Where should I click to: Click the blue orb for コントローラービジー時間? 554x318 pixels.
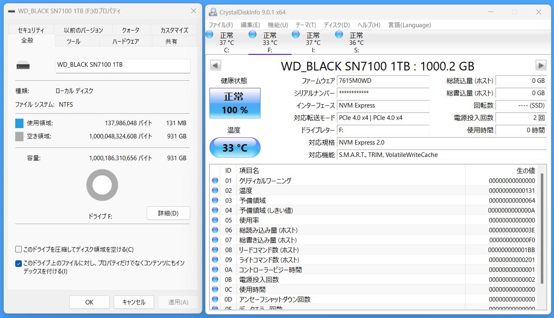tap(215, 269)
